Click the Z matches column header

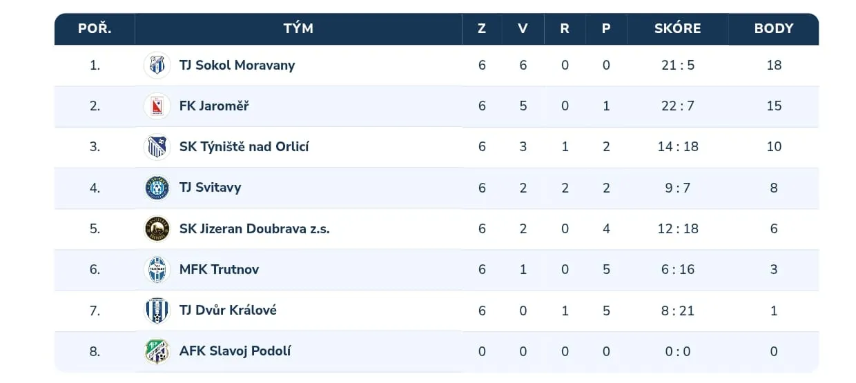(x=482, y=29)
